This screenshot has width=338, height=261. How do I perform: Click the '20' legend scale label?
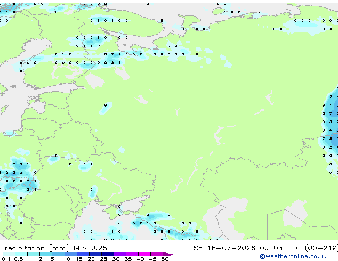pyautogui.click(x=91, y=259)
